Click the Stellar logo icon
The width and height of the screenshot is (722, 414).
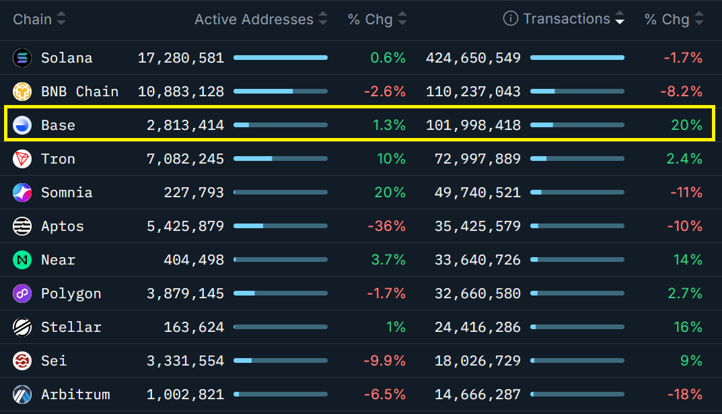22,327
